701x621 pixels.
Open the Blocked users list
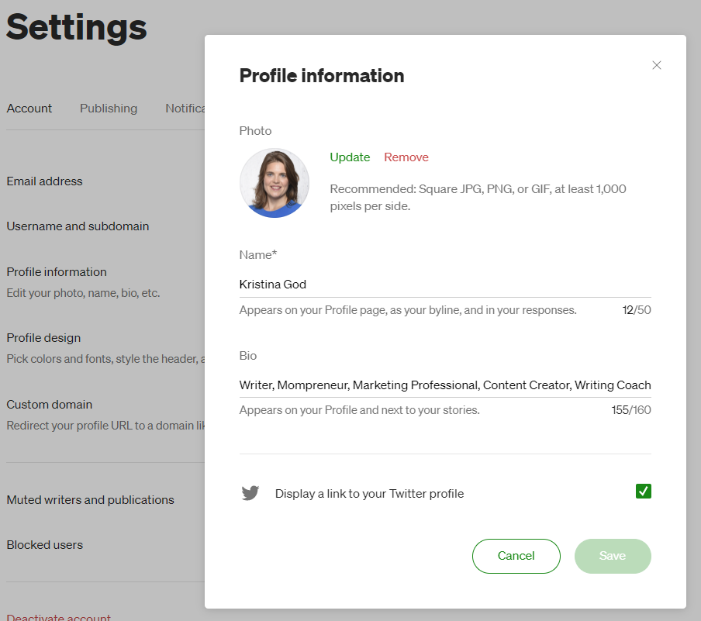pyautogui.click(x=45, y=544)
